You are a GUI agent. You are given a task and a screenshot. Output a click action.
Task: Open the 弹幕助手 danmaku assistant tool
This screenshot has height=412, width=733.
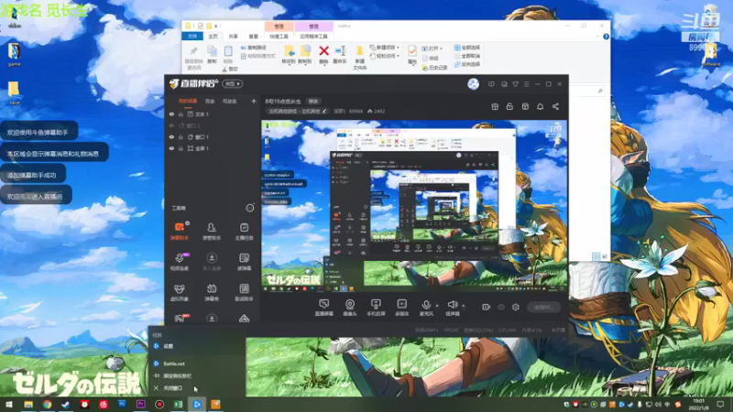pos(180,231)
